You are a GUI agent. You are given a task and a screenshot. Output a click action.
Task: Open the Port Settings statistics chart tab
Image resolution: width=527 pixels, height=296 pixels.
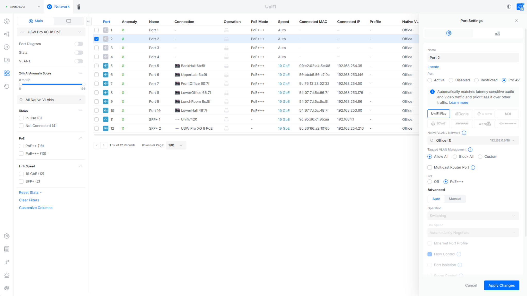[x=497, y=33]
